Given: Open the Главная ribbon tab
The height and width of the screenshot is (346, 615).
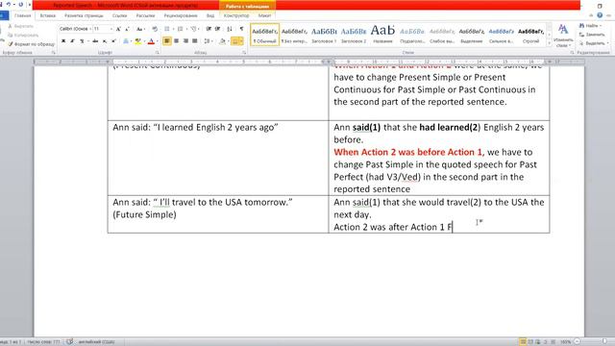Looking at the screenshot, I should pos(22,15).
